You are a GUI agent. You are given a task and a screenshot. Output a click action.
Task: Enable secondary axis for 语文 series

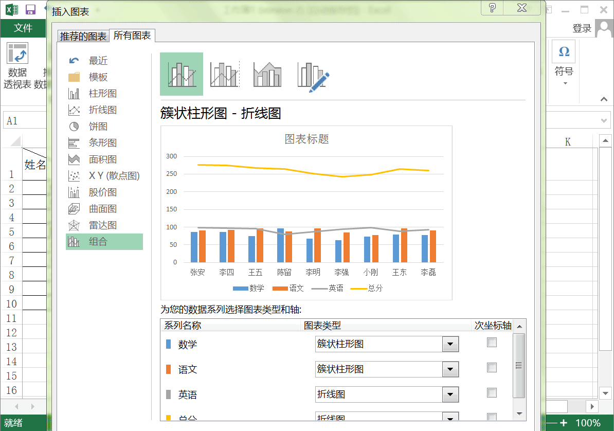pos(492,368)
